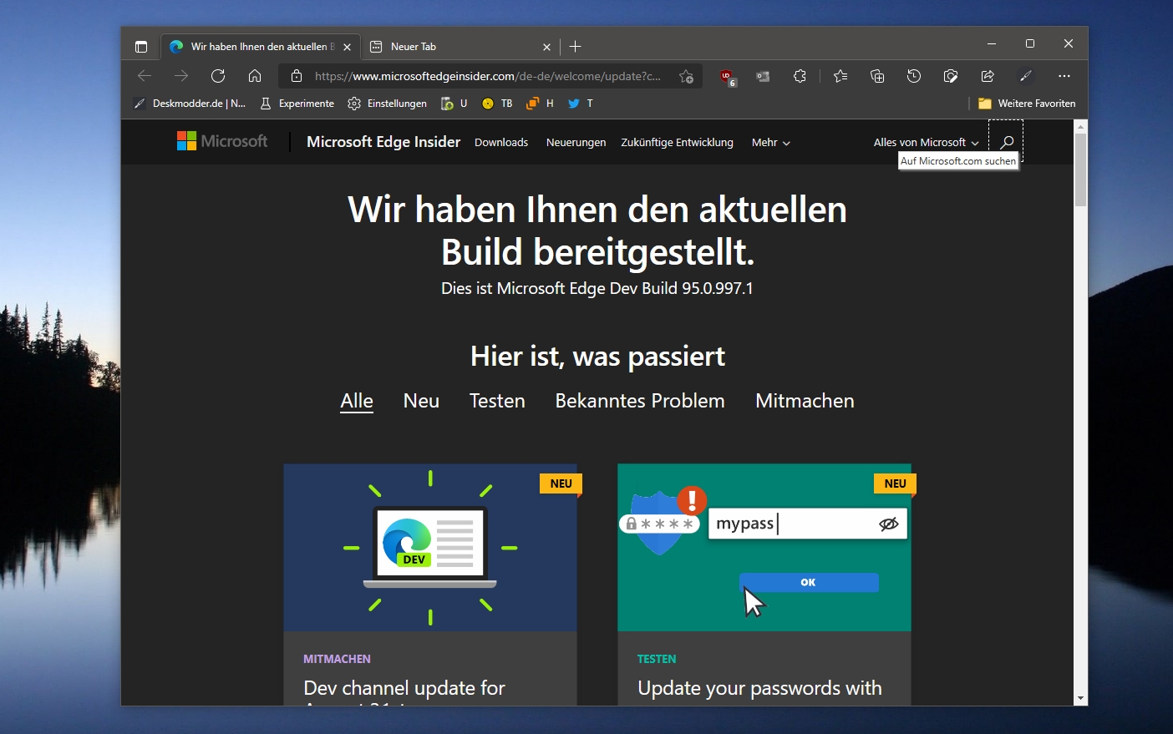This screenshot has width=1173, height=734.
Task: Click the TESTEN label on second card
Action: (x=657, y=659)
